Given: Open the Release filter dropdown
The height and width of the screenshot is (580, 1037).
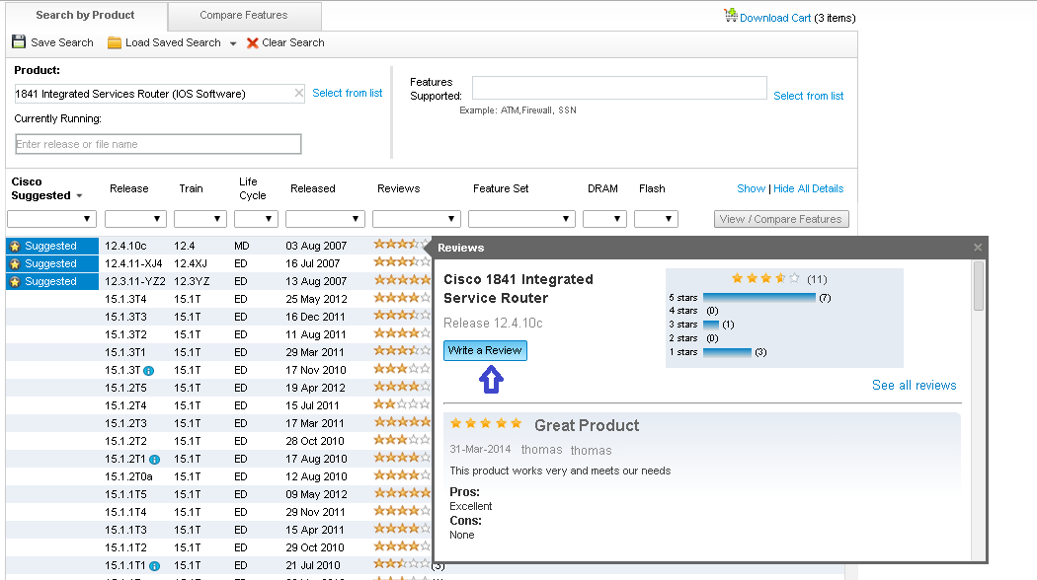Looking at the screenshot, I should (135, 219).
